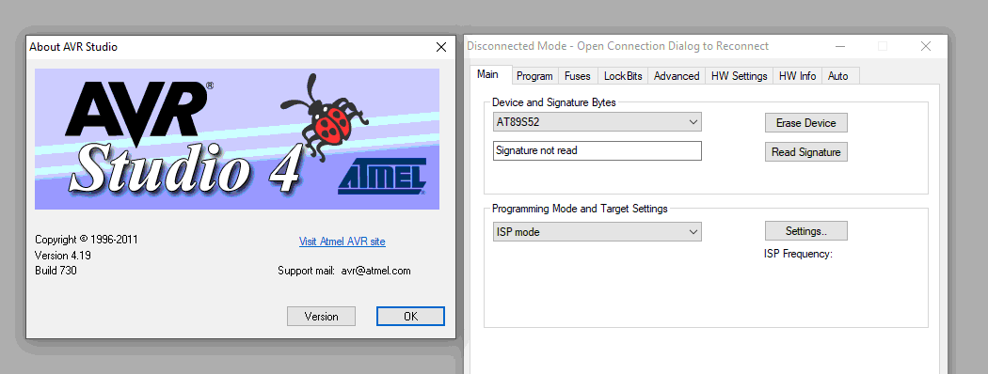988x374 pixels.
Task: Open ISP Settings.. button
Action: click(805, 231)
